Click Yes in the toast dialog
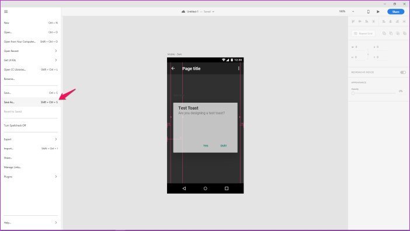The image size is (410, 231). pos(206,146)
